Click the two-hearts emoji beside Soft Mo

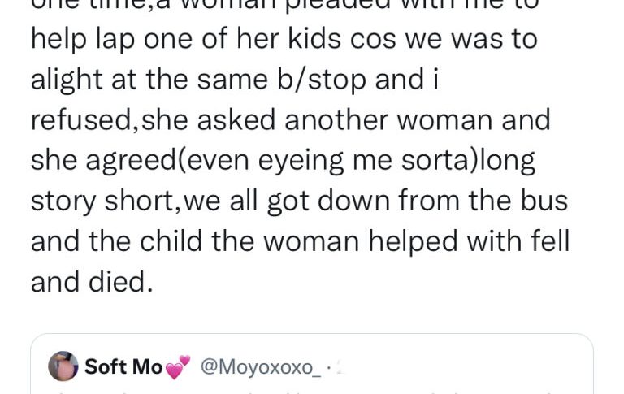178,367
